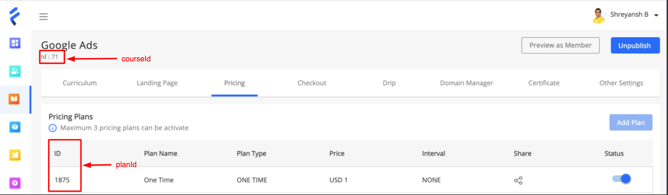Viewport: 668px width, 195px height.
Task: Select the Drip tab
Action: click(x=389, y=83)
